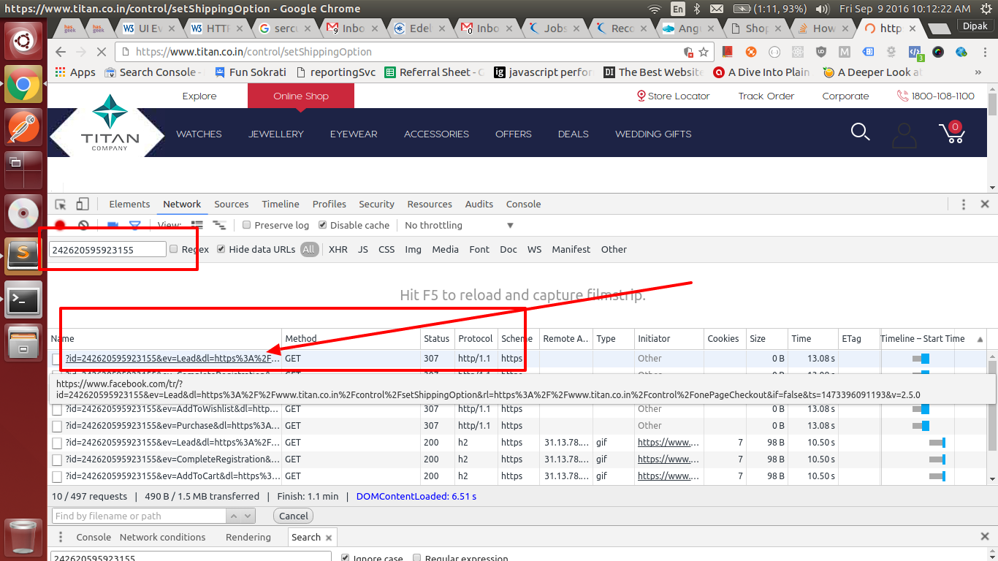Switch to large request rows view
This screenshot has height=561, width=998.
pyautogui.click(x=197, y=226)
